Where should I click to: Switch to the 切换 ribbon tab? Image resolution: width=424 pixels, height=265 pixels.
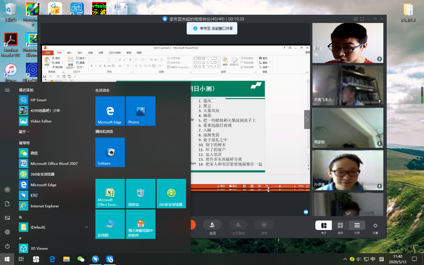(90, 53)
